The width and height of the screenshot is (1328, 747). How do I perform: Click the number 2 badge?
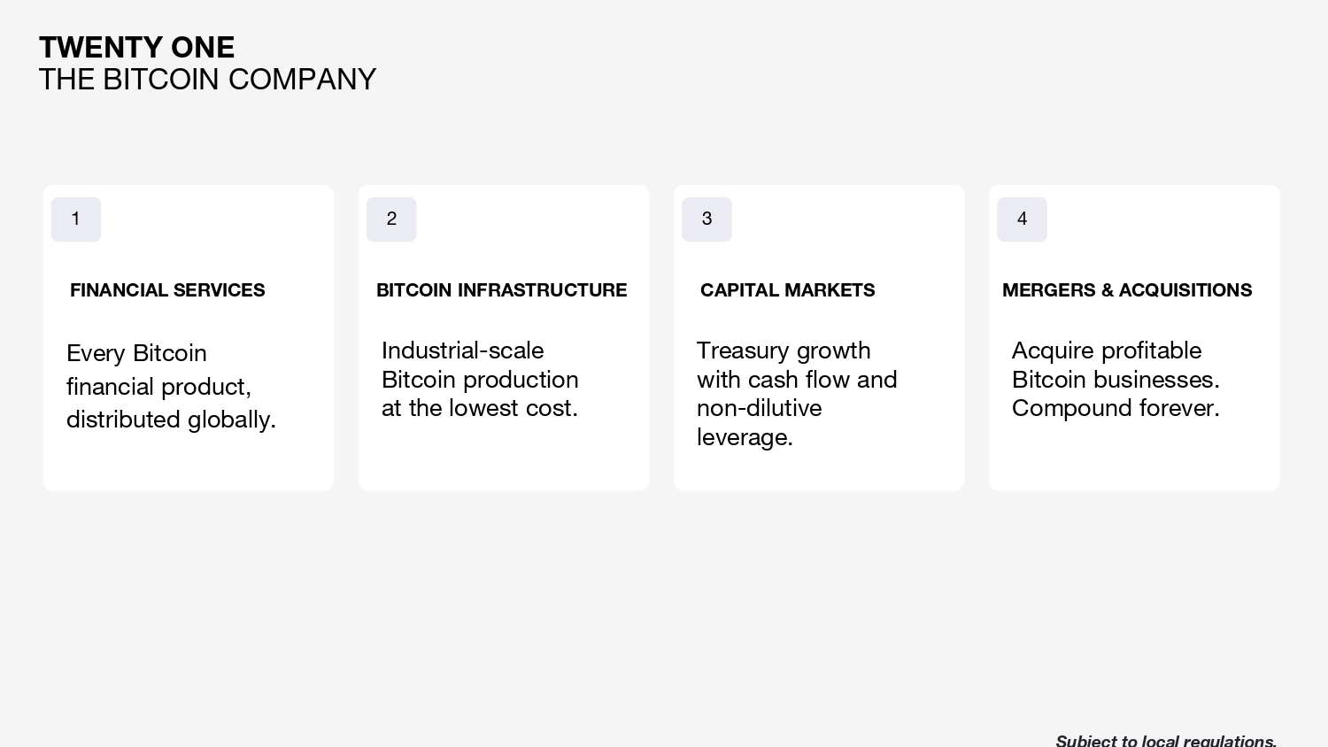[391, 219]
